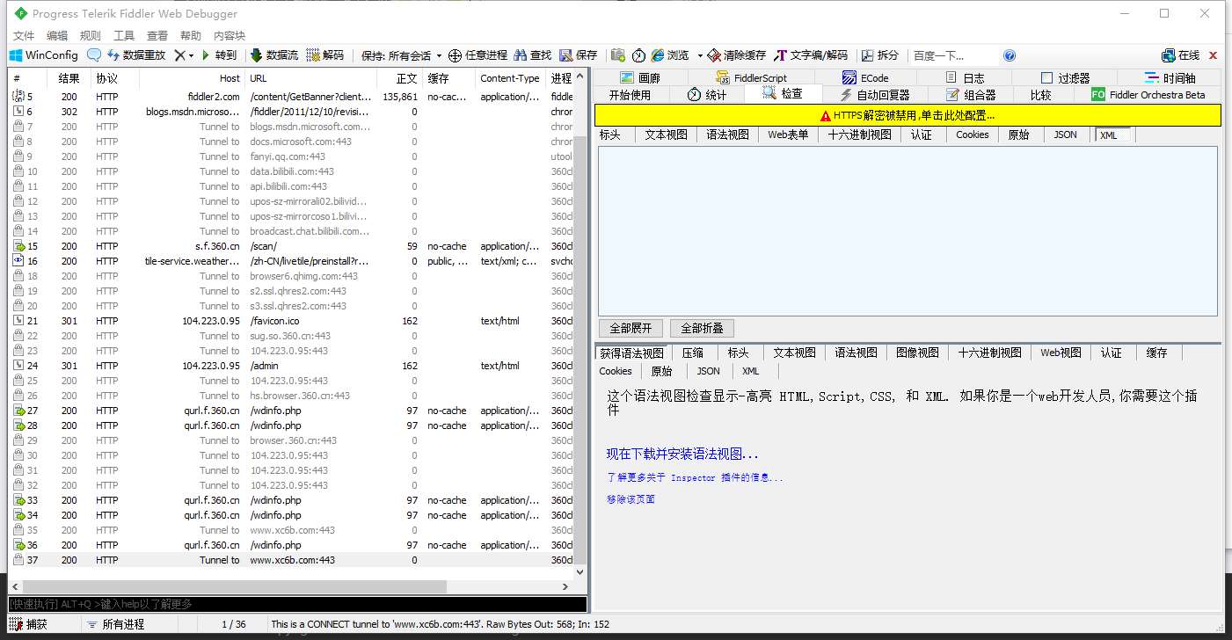This screenshot has width=1232, height=640.
Task: Click the lock icon of session 37
Action: 18,560
